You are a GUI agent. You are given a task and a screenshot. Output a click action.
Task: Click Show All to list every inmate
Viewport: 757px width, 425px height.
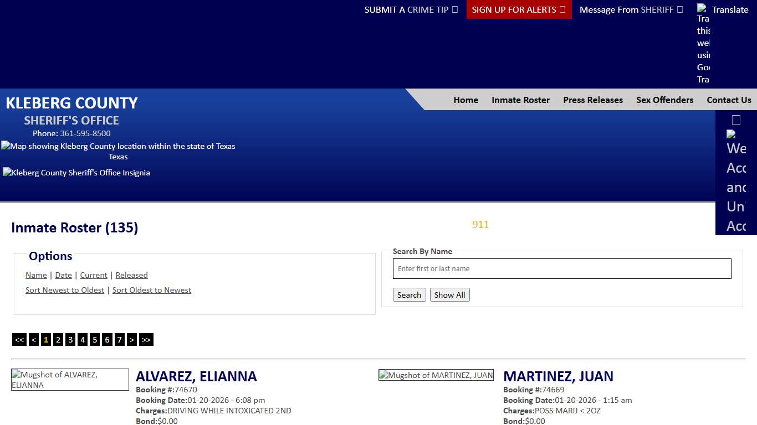pos(449,294)
